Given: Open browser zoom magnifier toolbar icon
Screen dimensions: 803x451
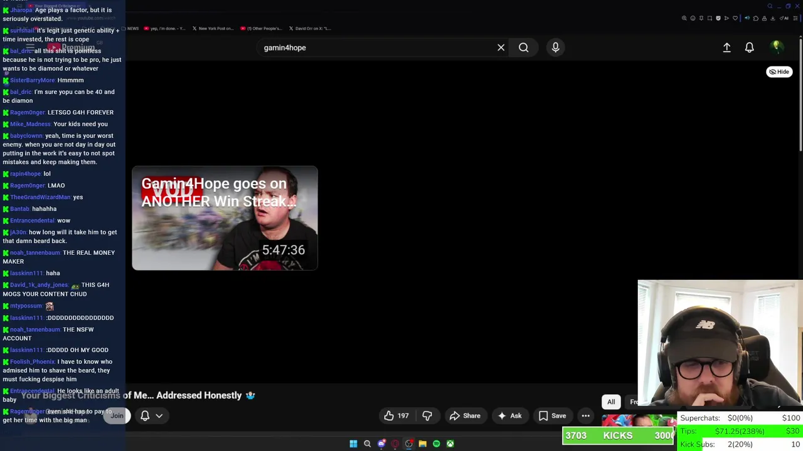Looking at the screenshot, I should [684, 18].
